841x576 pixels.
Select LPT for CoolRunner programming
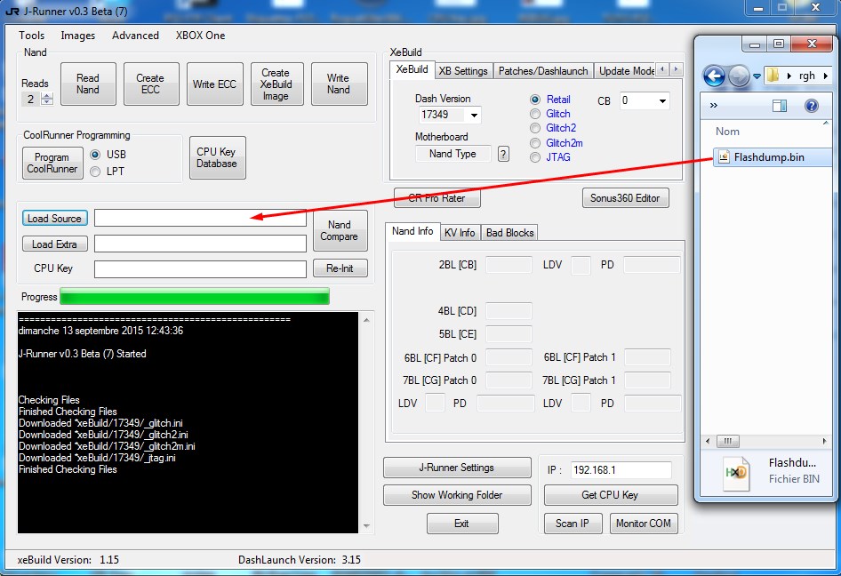click(96, 172)
